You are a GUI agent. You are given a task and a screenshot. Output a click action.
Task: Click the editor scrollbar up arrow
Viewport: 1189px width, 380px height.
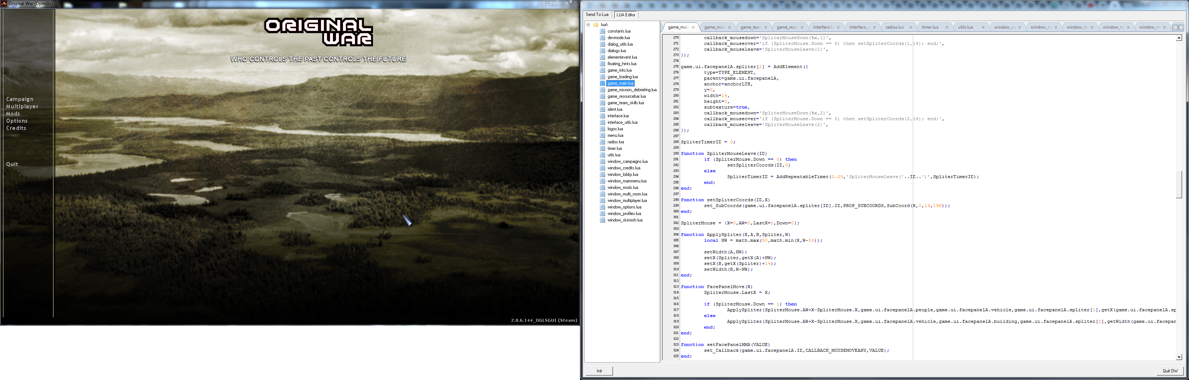(1179, 38)
